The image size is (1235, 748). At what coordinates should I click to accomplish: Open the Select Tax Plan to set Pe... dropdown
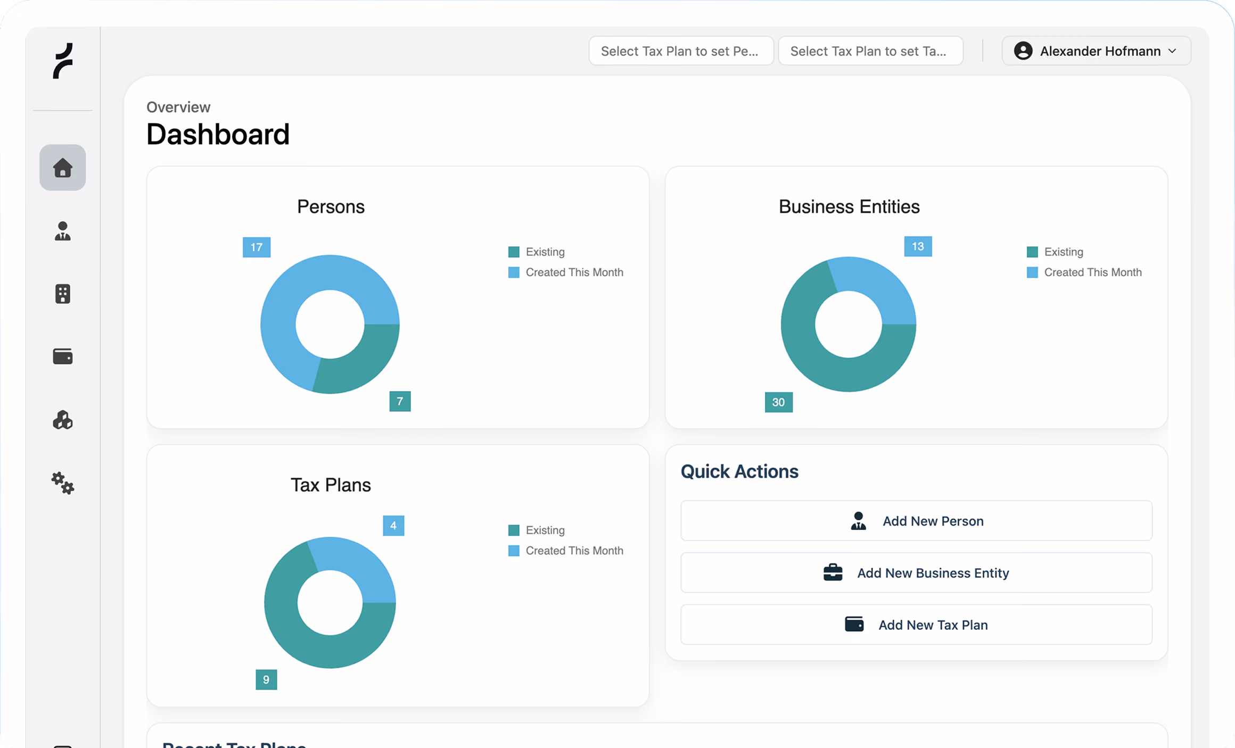681,51
